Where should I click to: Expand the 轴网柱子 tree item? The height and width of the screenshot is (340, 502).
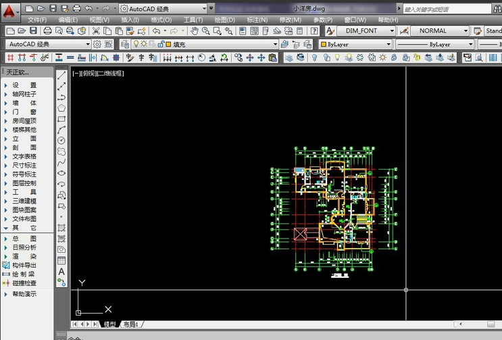click(x=24, y=94)
